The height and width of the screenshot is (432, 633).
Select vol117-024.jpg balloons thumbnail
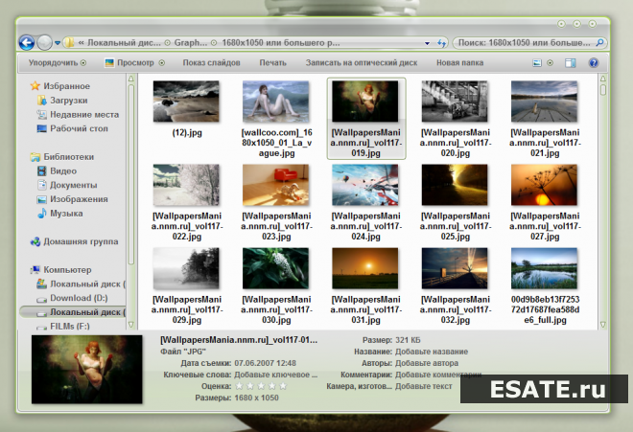(x=365, y=185)
